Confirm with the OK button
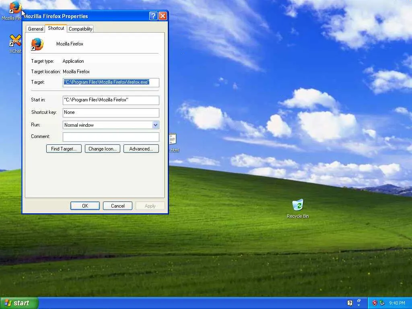Viewport: 412px width, 309px height. [85, 206]
